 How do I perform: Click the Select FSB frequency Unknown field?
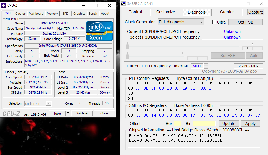(x=232, y=37)
